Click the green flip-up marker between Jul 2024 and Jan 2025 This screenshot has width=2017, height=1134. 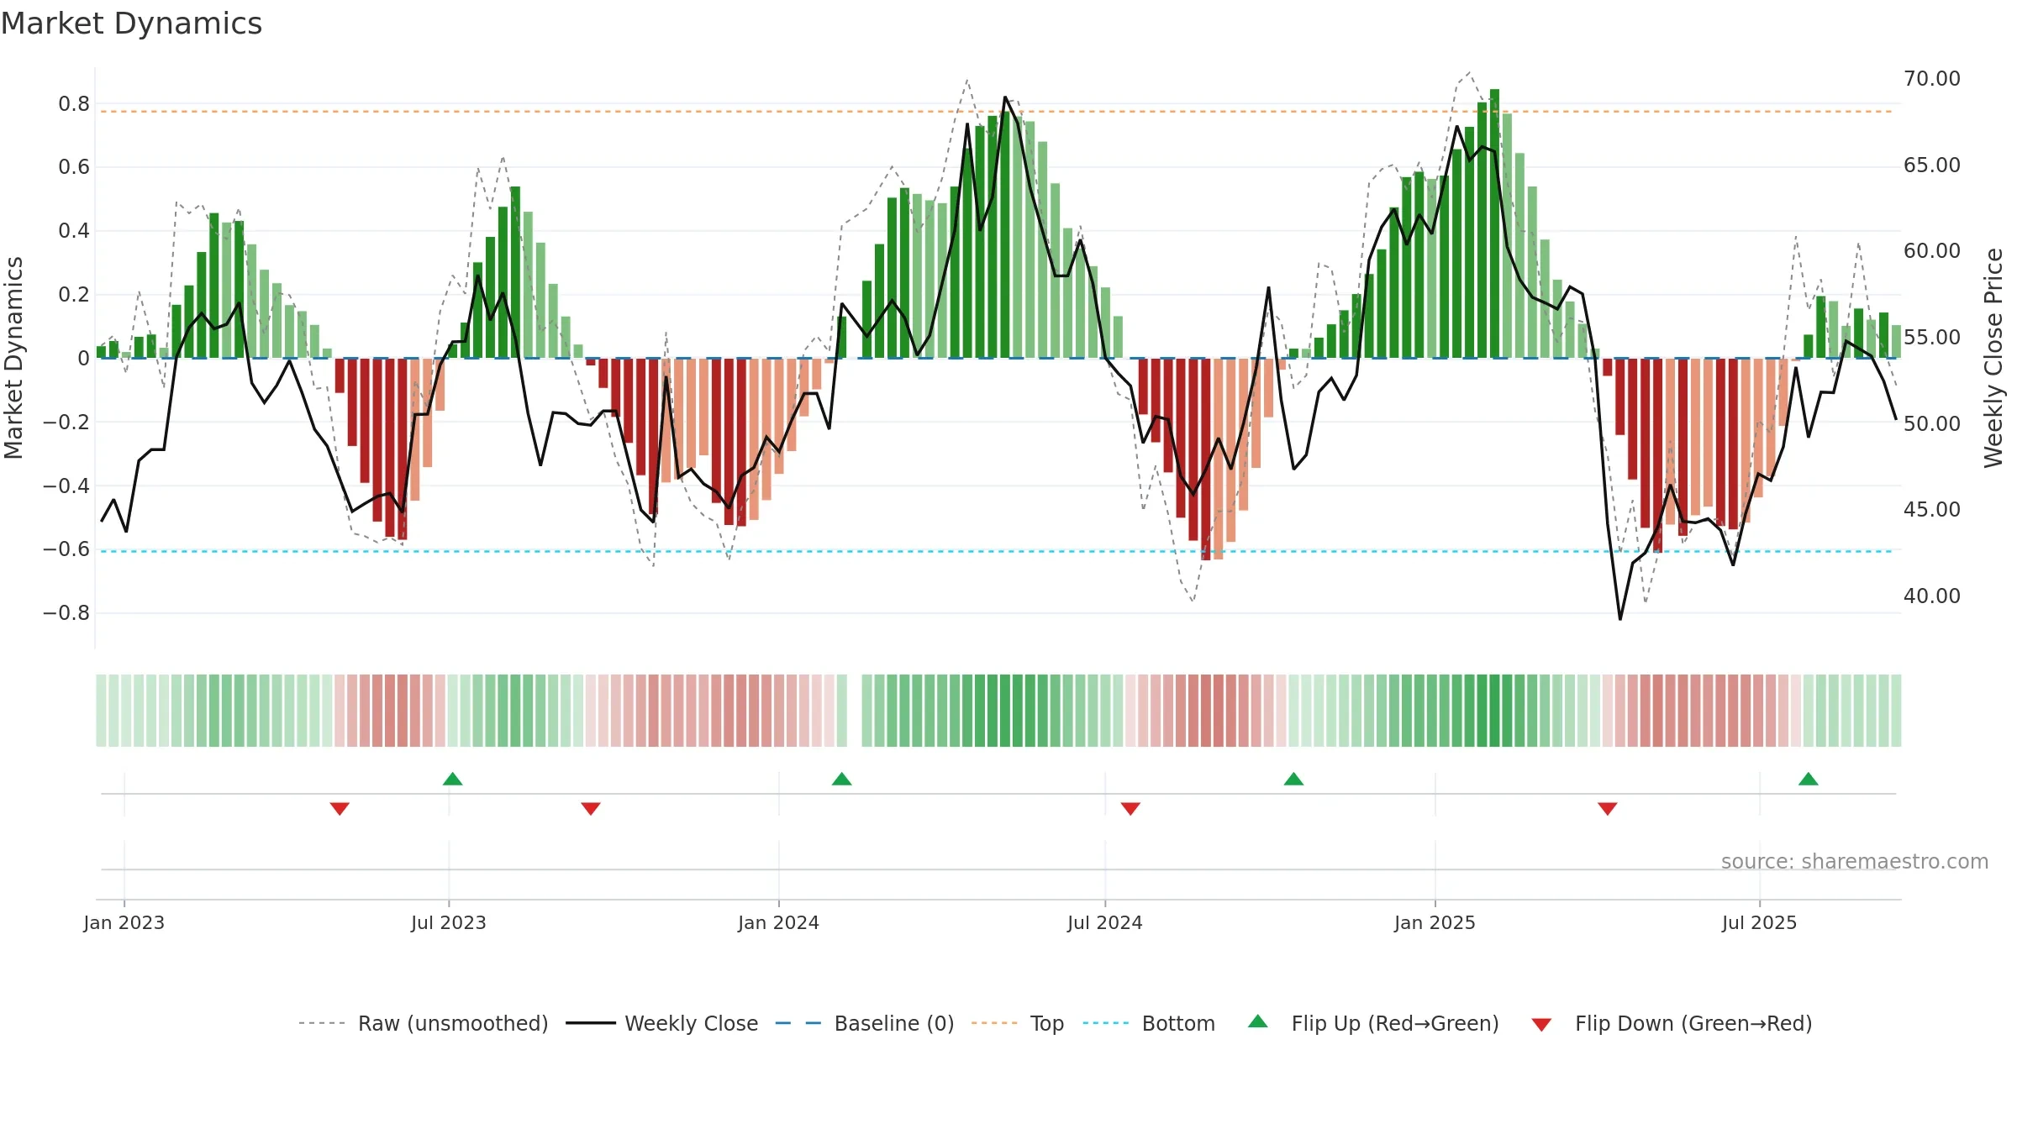coord(1294,779)
